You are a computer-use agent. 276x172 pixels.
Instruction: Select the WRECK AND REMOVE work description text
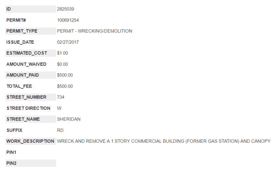[x=164, y=141]
